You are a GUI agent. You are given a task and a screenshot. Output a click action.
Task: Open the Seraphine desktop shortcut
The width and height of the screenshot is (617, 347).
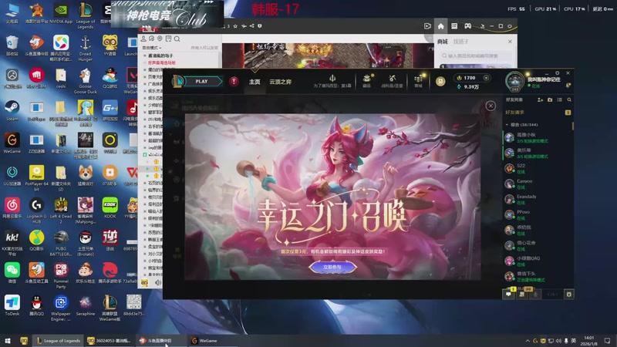click(x=86, y=305)
